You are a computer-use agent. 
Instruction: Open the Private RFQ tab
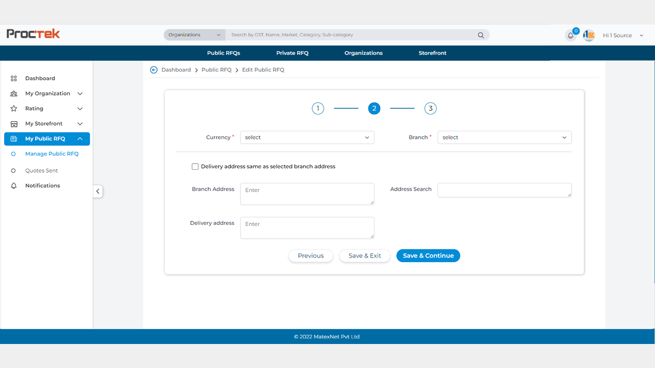[x=292, y=53]
